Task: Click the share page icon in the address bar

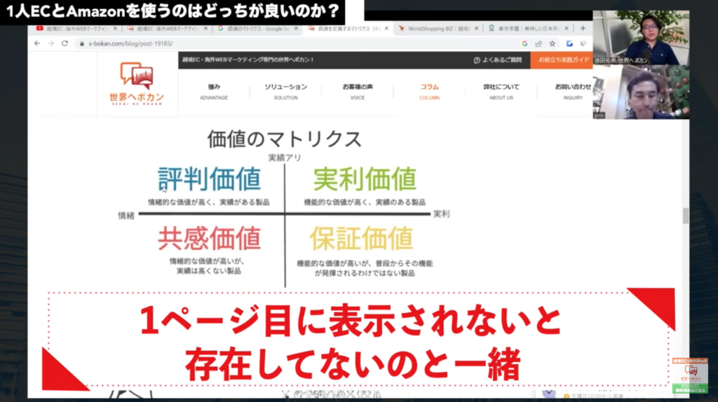Action: coord(538,44)
